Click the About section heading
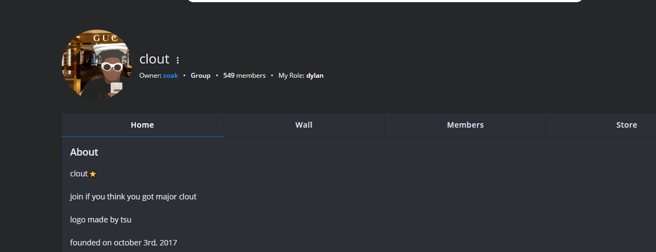Screen dimensions: 656x252 coord(84,152)
